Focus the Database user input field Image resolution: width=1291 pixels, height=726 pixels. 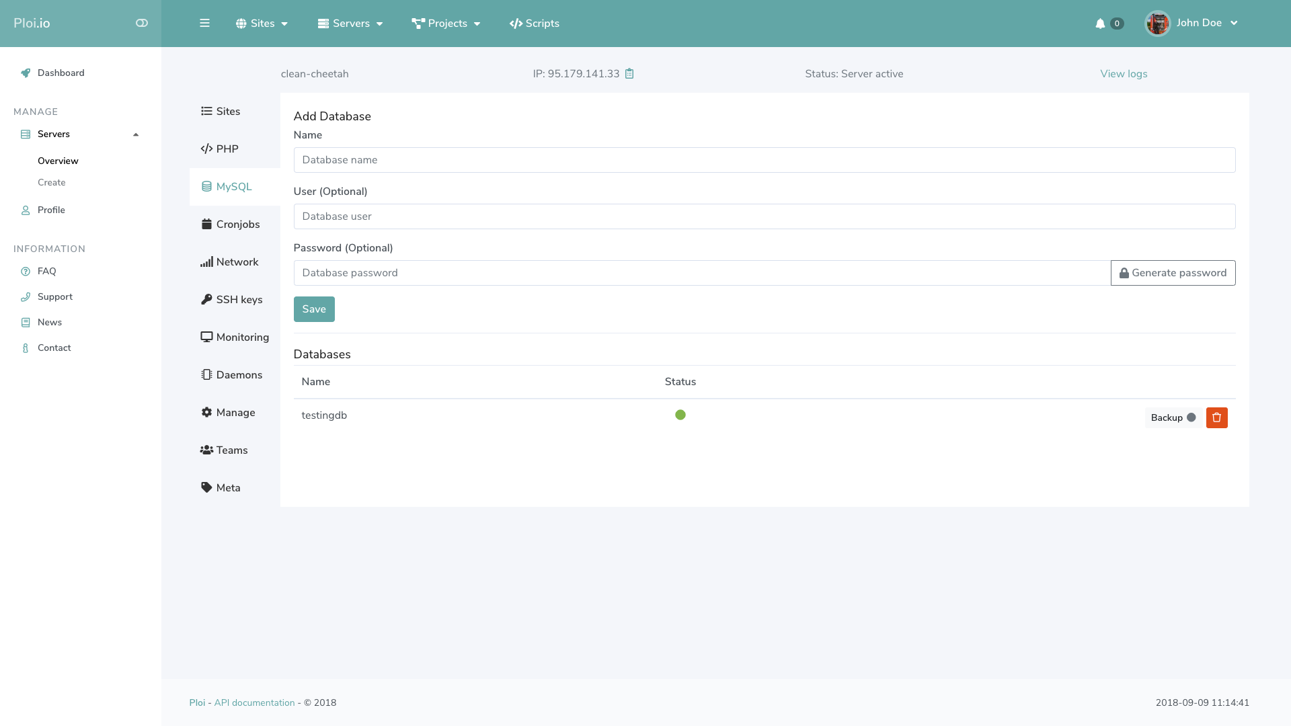pos(765,216)
